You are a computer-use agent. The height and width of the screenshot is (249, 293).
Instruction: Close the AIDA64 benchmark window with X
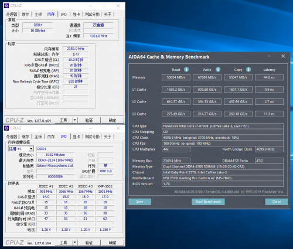click(x=283, y=56)
